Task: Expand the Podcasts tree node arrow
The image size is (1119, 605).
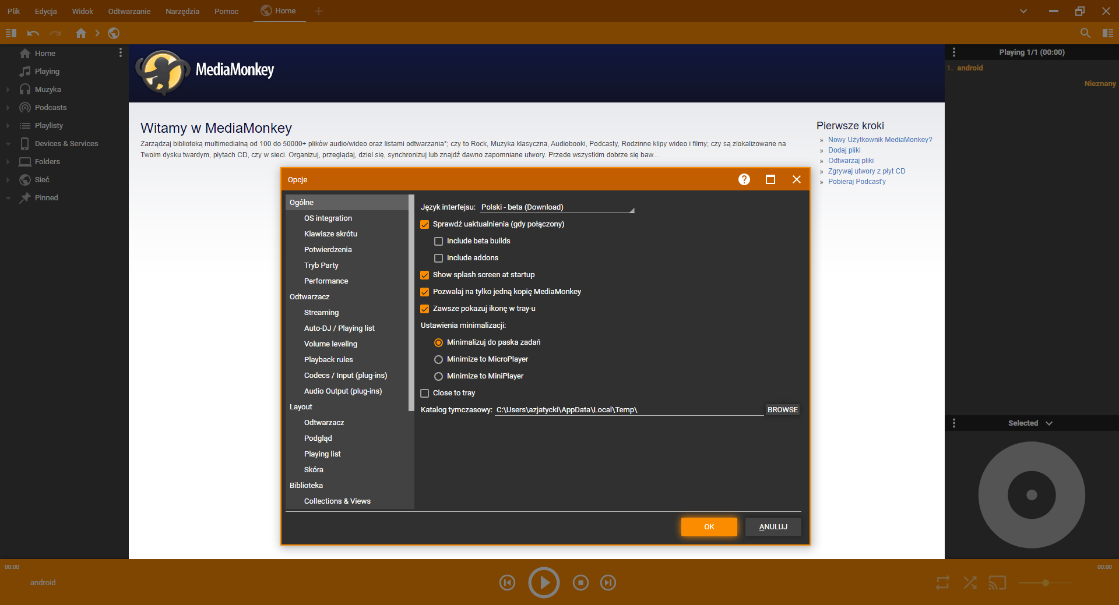Action: pos(8,108)
